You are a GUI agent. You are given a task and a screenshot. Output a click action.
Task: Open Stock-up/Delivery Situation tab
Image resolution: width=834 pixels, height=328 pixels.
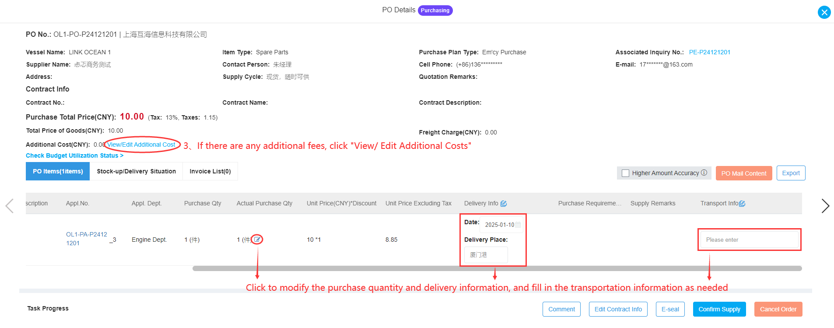click(136, 171)
